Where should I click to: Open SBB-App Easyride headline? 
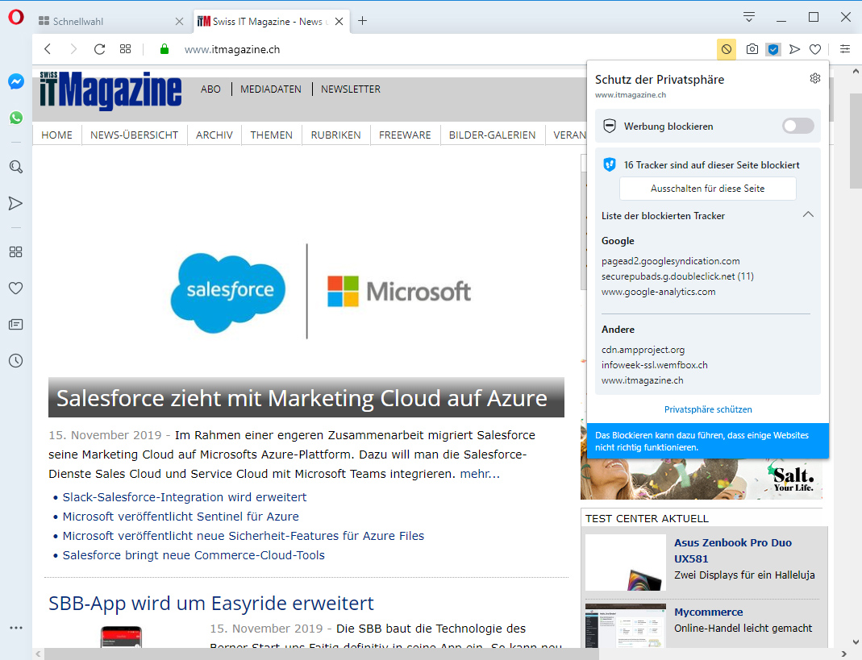coord(211,603)
